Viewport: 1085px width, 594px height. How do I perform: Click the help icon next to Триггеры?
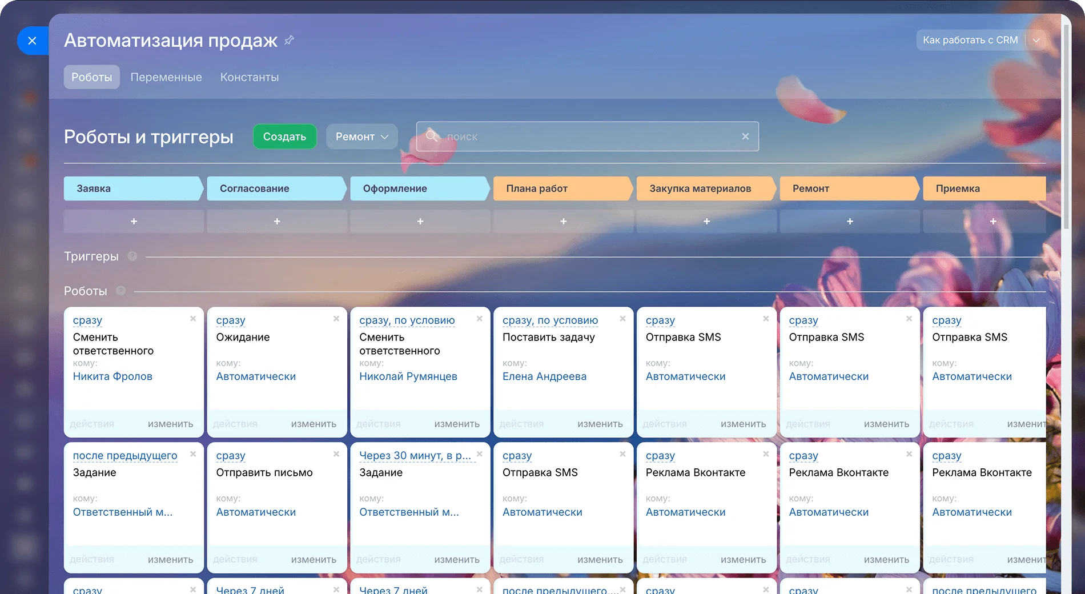(x=132, y=256)
